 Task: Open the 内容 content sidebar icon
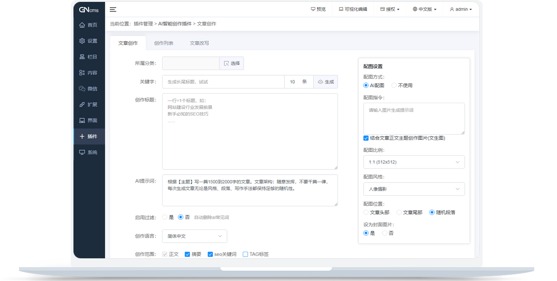[82, 73]
